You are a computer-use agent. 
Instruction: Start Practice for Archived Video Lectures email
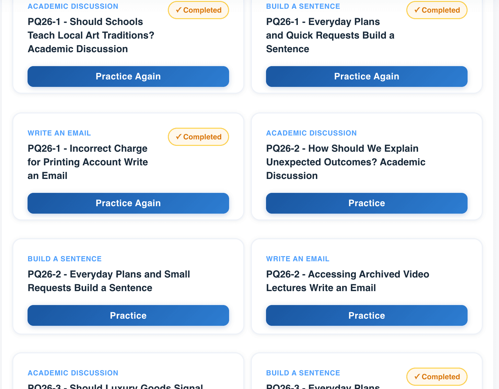[x=366, y=315]
